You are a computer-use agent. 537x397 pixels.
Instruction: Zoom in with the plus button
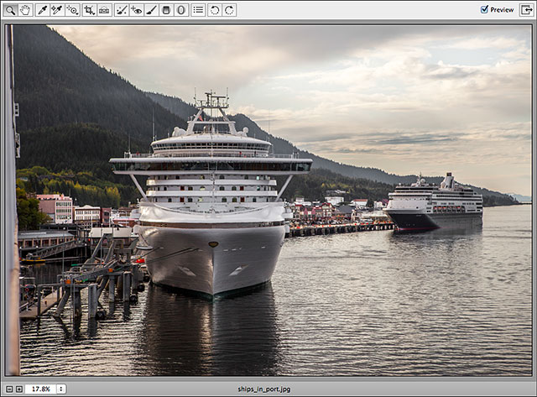pos(19,389)
